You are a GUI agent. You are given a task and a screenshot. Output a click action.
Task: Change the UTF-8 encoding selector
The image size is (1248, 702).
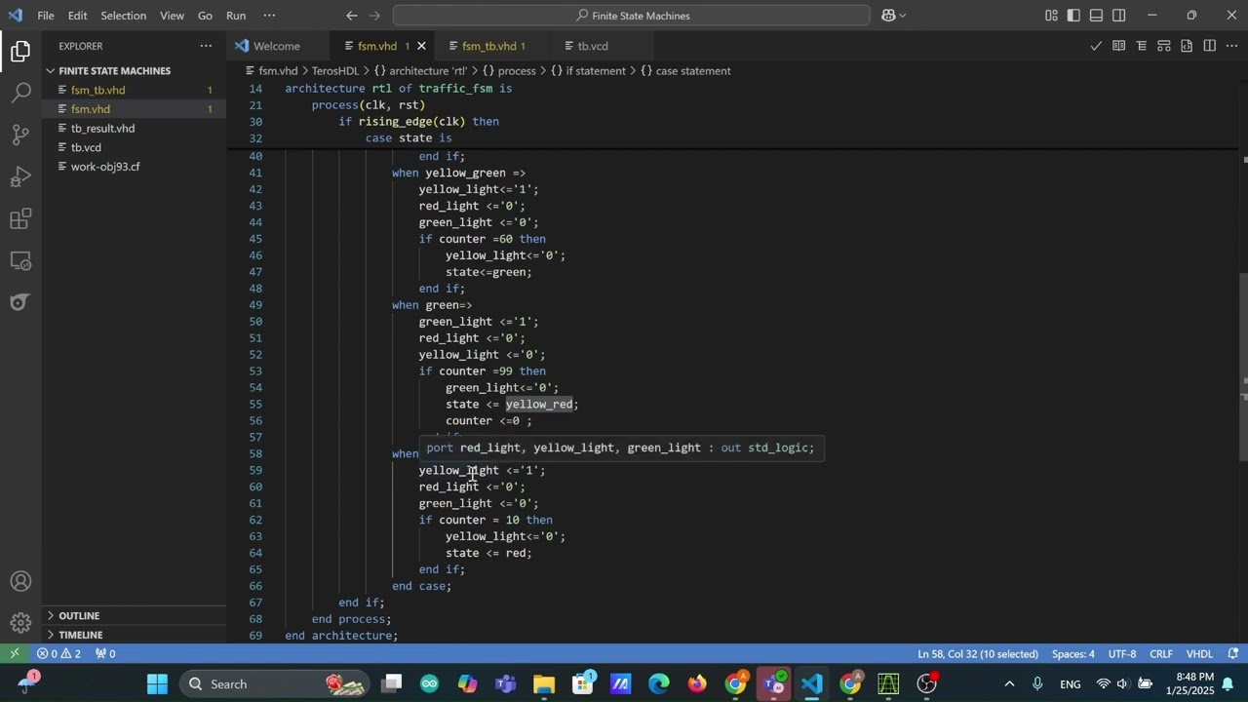coord(1121,653)
